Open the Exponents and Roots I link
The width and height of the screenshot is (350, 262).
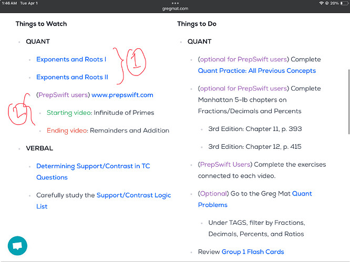[71, 59]
